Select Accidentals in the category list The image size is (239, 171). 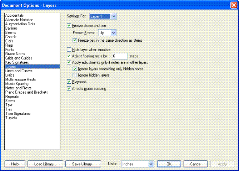(14, 15)
